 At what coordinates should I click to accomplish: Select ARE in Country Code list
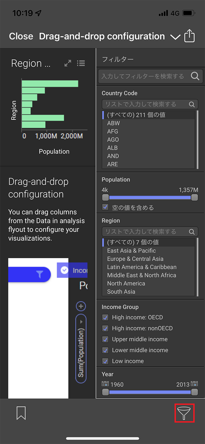(x=148, y=164)
